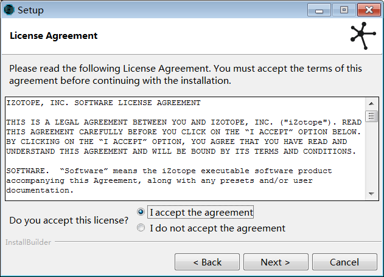Click the "Please read the following License Agreement" instruction
This screenshot has height=277, width=384.
(x=186, y=74)
